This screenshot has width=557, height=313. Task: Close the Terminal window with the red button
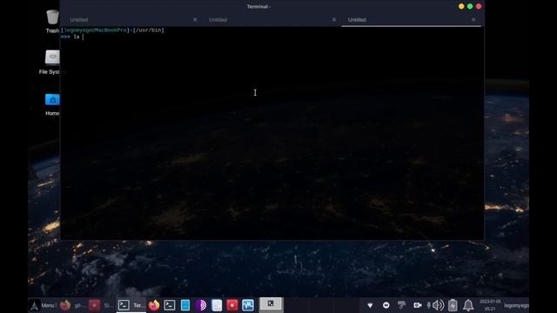[x=479, y=6]
